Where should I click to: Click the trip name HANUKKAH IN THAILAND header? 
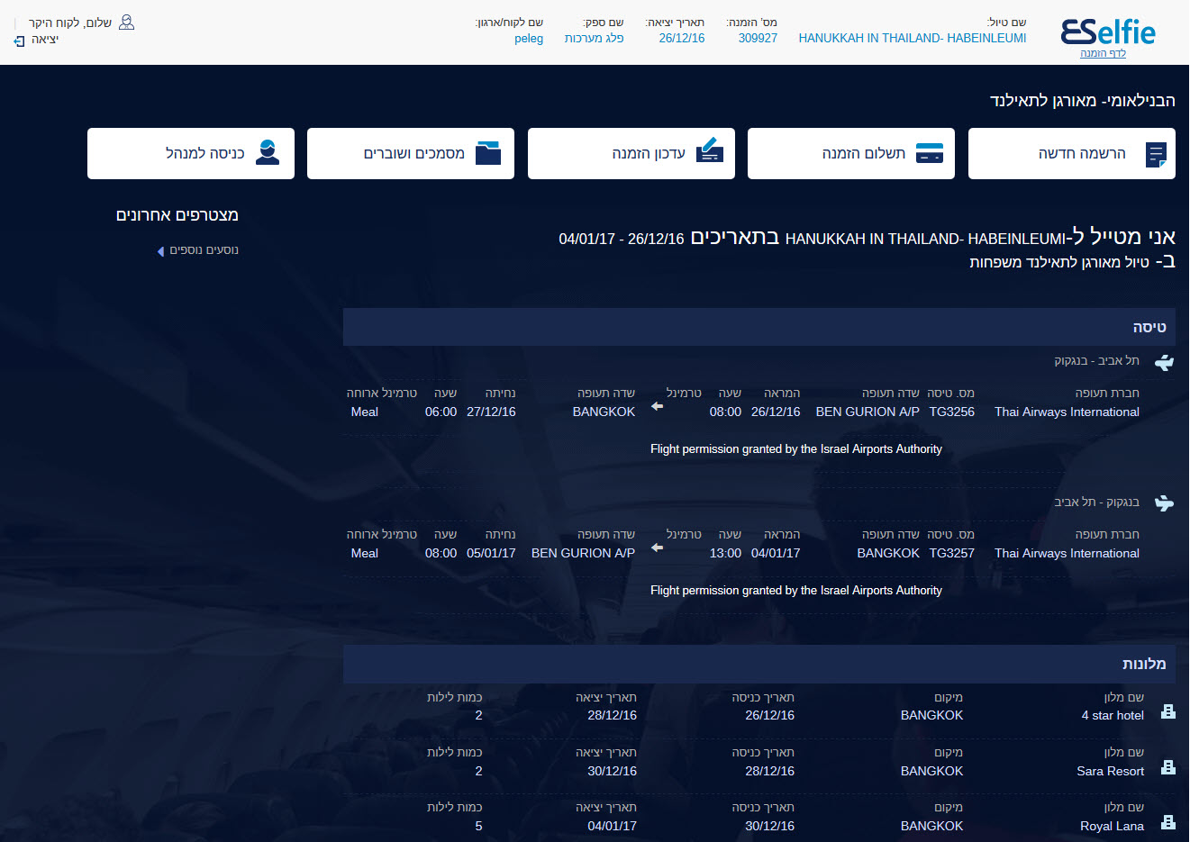tap(912, 39)
